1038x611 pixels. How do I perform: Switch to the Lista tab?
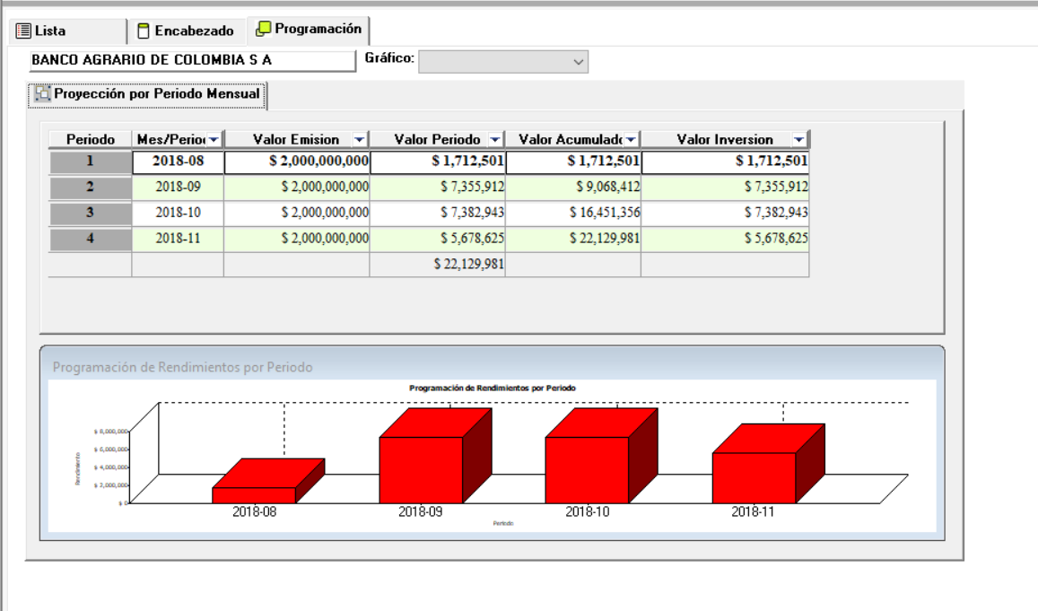point(50,31)
